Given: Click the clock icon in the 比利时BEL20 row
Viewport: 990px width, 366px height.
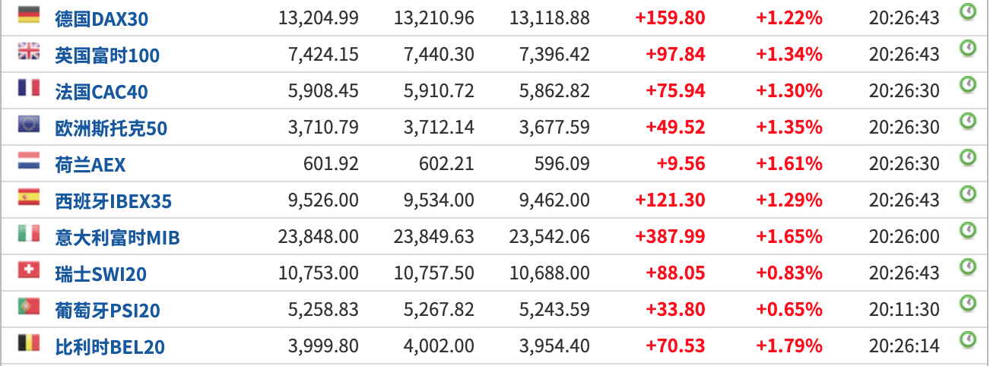Looking at the screenshot, I should click(x=967, y=339).
